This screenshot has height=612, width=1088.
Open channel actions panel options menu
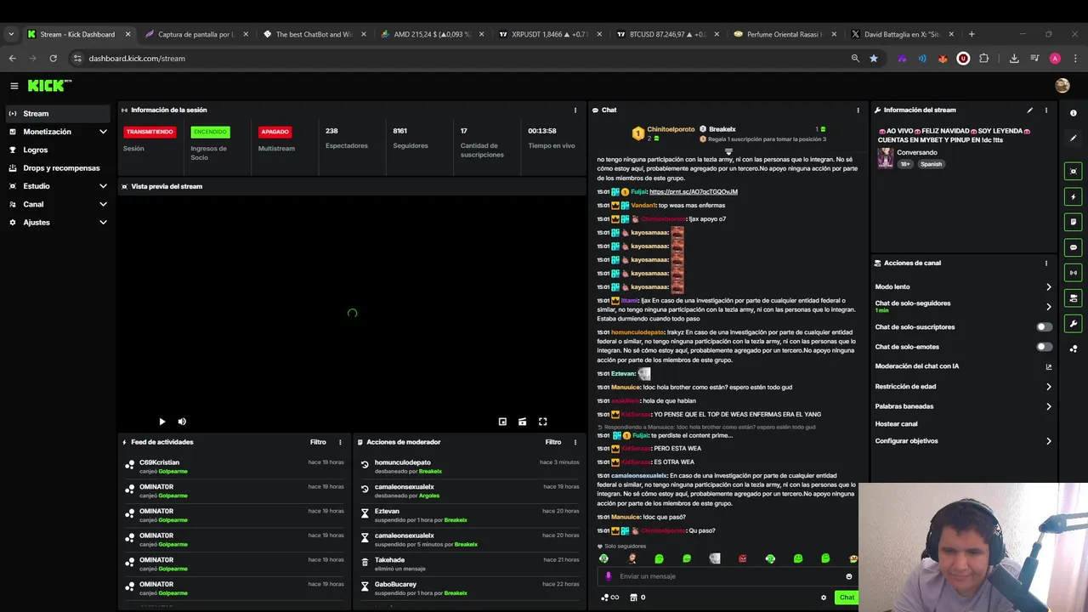click(x=1046, y=263)
